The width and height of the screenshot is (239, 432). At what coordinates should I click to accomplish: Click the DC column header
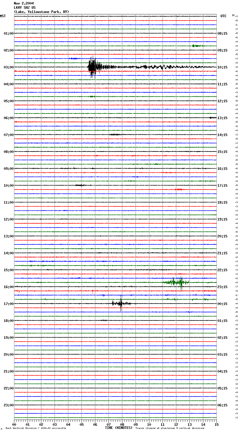[233, 15]
